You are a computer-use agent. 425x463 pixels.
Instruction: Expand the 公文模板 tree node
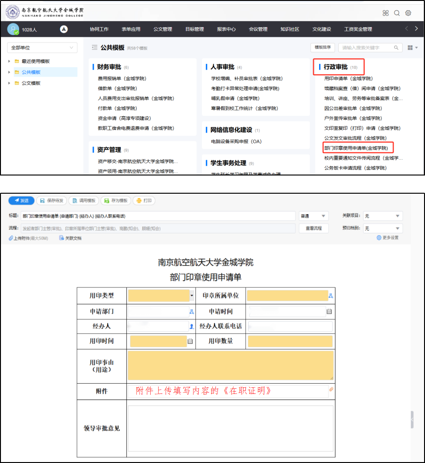click(9, 83)
